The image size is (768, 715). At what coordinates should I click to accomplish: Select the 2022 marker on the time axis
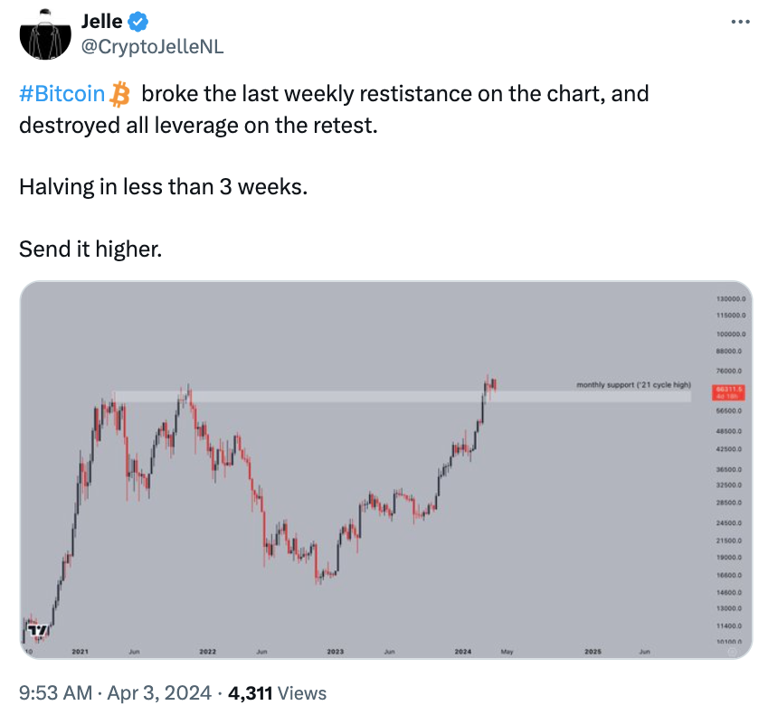pos(208,652)
